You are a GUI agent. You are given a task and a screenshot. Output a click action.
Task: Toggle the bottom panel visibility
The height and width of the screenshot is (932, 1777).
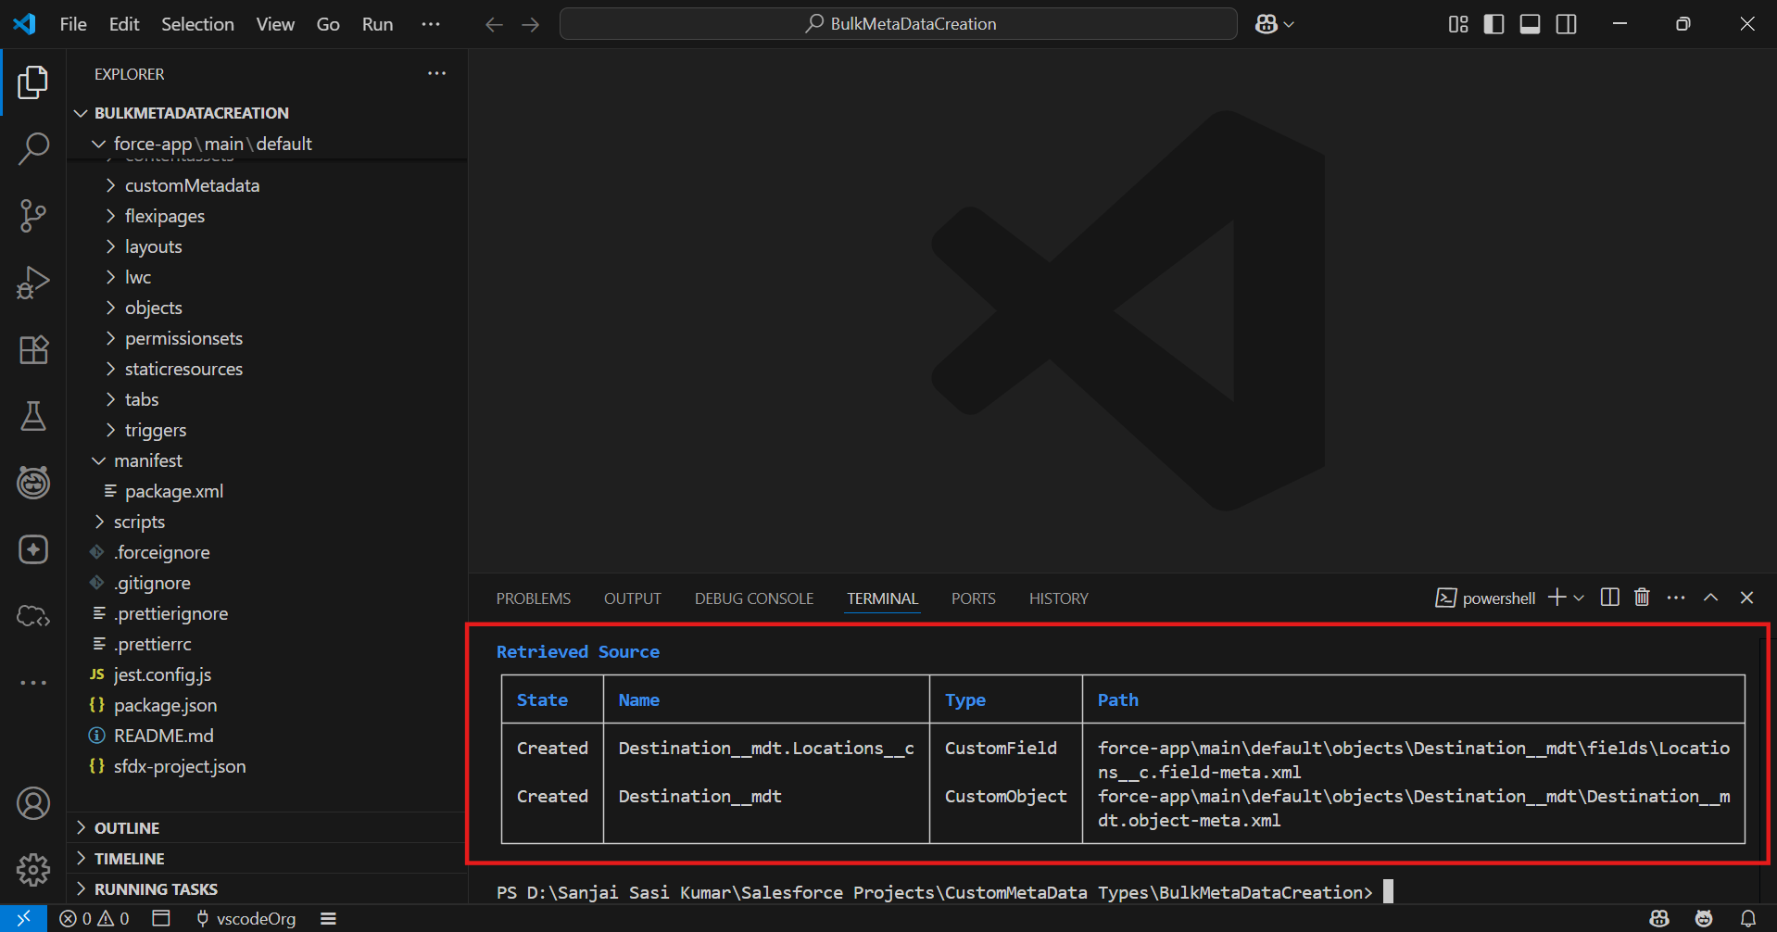click(1530, 24)
